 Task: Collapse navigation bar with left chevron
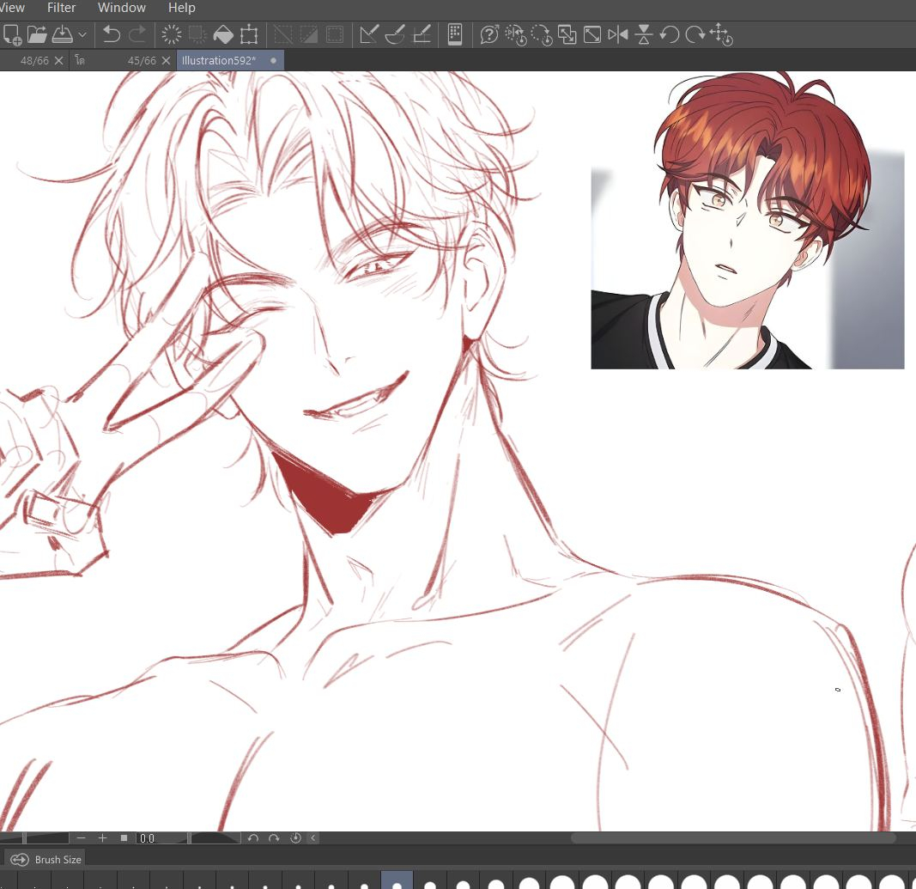click(x=313, y=838)
